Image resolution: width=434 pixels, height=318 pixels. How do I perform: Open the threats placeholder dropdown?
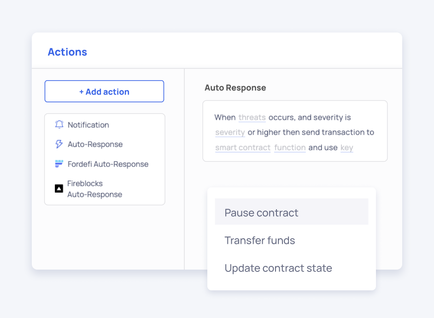coord(252,118)
